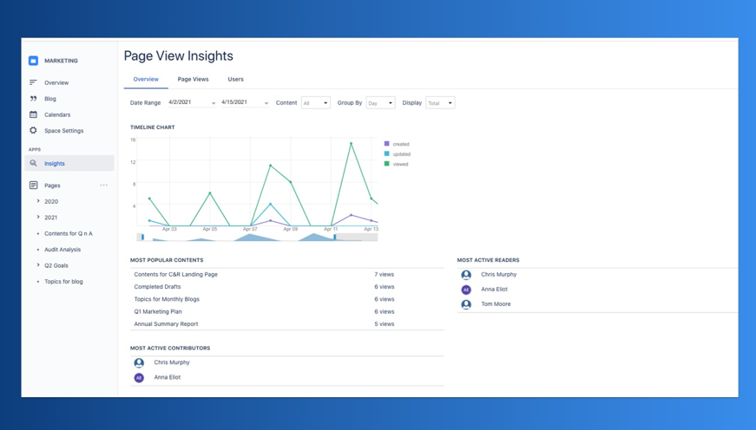Open Blog via quote icon
Image resolution: width=756 pixels, height=430 pixels.
coord(33,99)
